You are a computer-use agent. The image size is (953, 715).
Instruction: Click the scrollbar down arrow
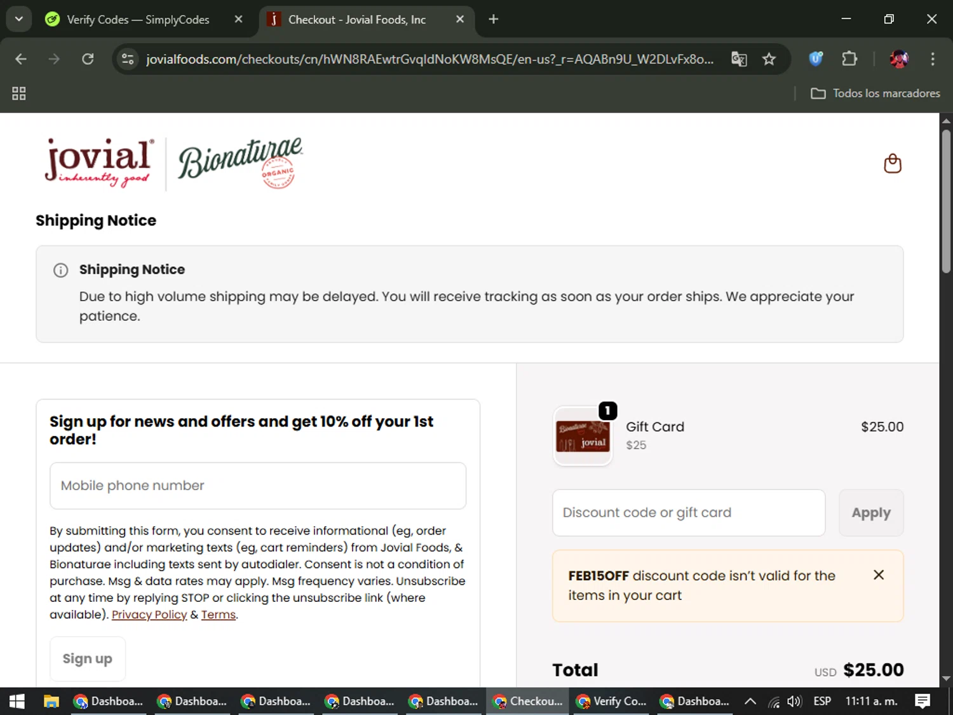coord(946,678)
